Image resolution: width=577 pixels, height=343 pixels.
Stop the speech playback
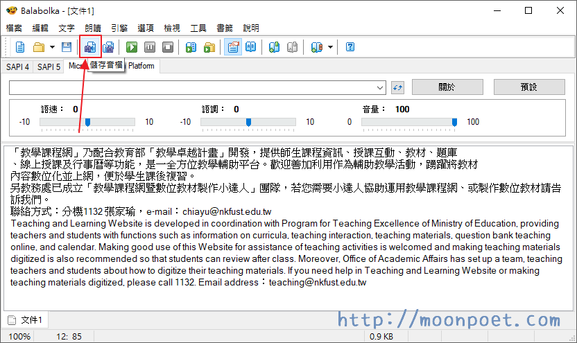(168, 47)
